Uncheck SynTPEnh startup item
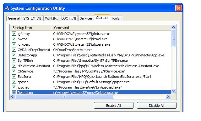This screenshot has width=201, height=121. [x=14, y=60]
